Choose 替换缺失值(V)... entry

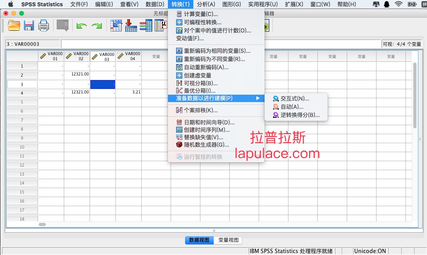[216, 137]
